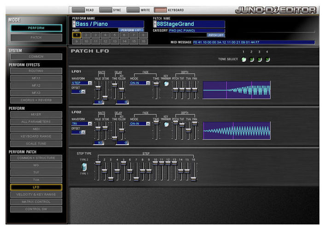Click the LFO2 TVA depth slider
This screenshot has width=325, height=230.
188,130
